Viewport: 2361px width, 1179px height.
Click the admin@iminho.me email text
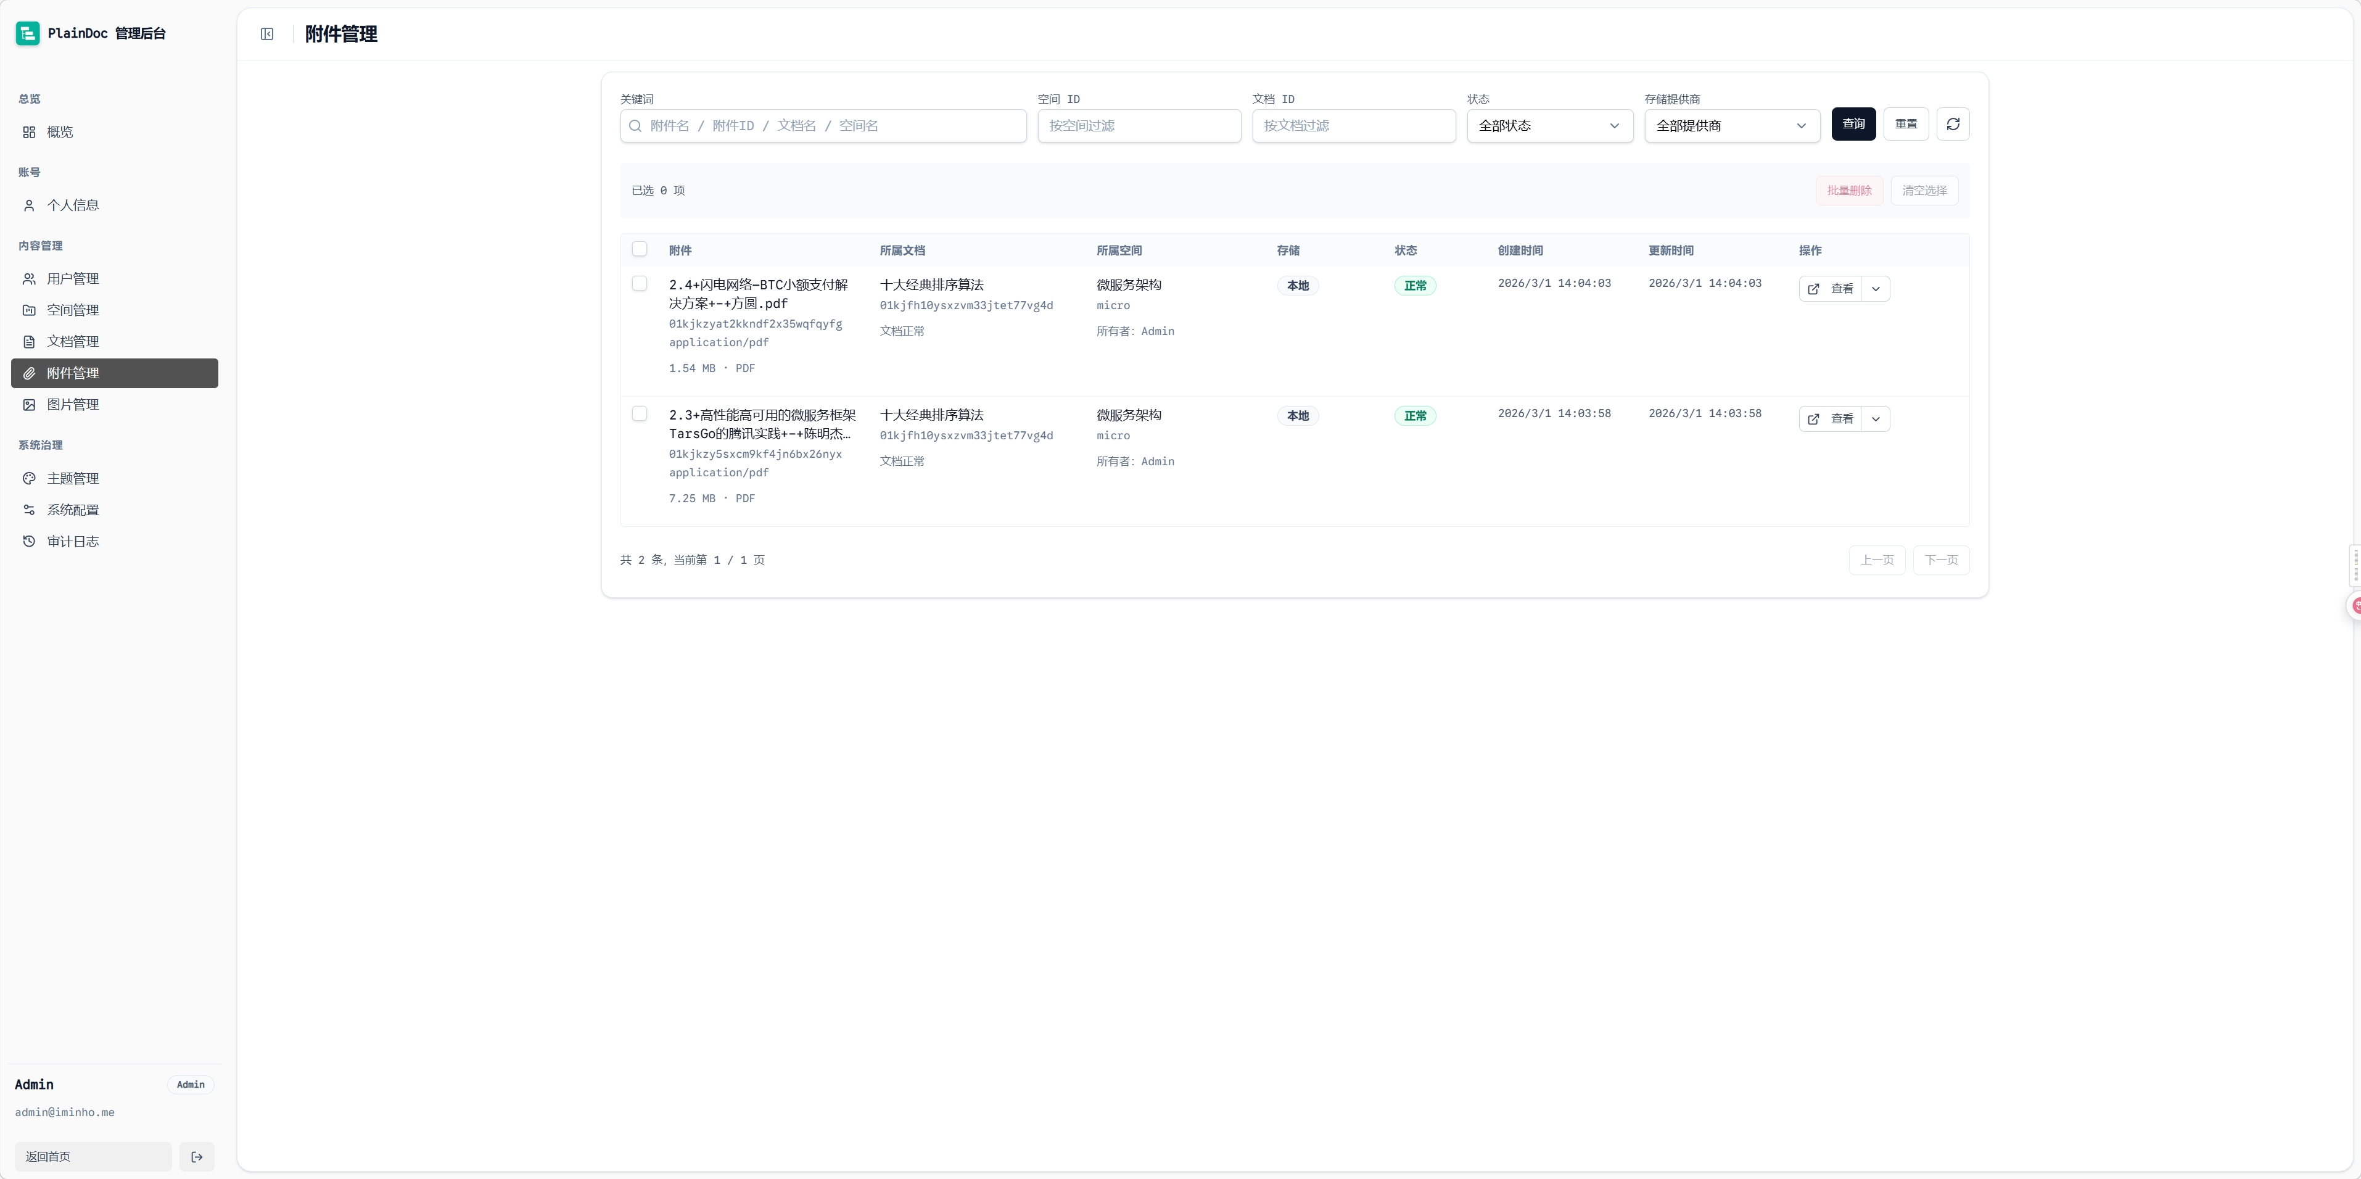click(x=64, y=1112)
